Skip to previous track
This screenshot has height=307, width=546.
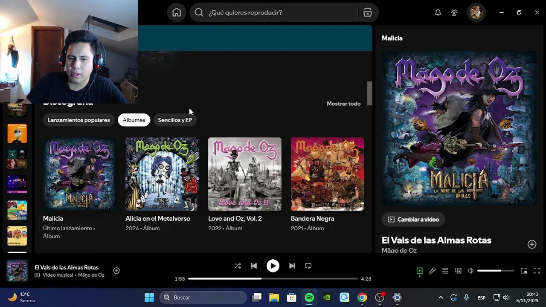point(254,266)
